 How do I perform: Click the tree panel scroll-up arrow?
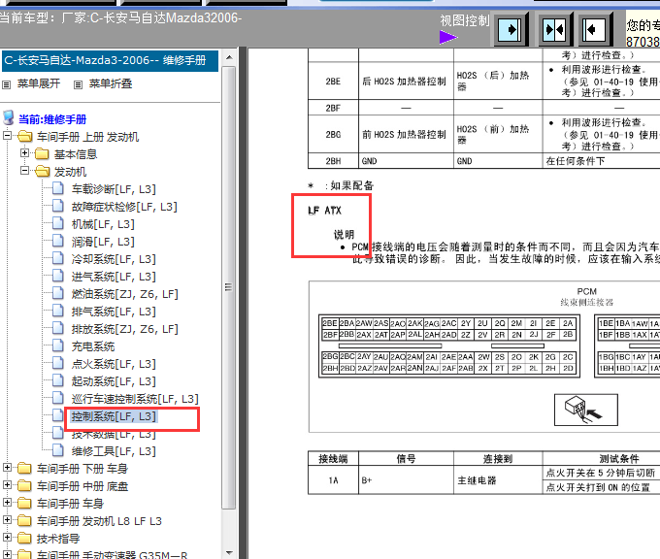click(229, 57)
